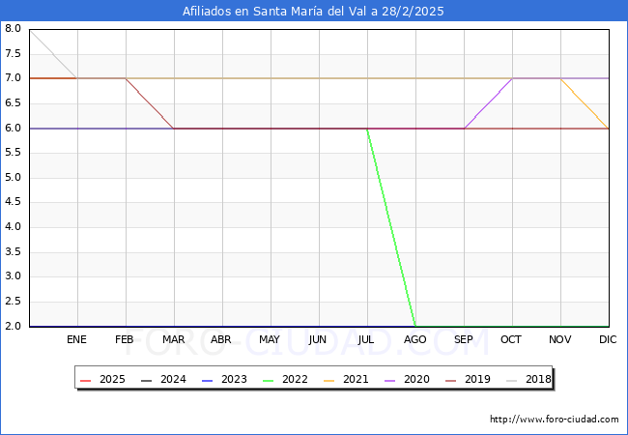Select the '2021' legend label
This screenshot has height=435, width=628.
(x=356, y=379)
